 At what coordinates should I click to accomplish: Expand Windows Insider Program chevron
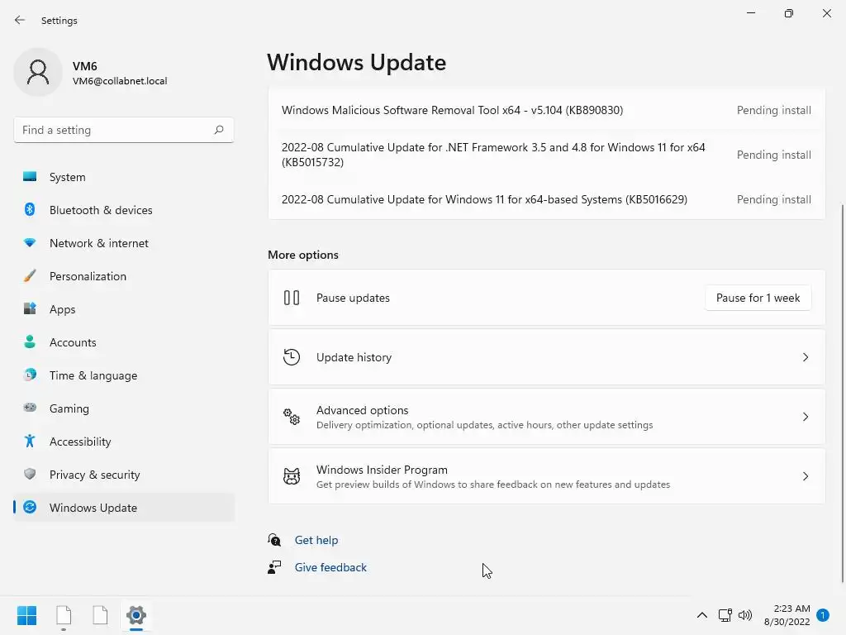tap(806, 476)
